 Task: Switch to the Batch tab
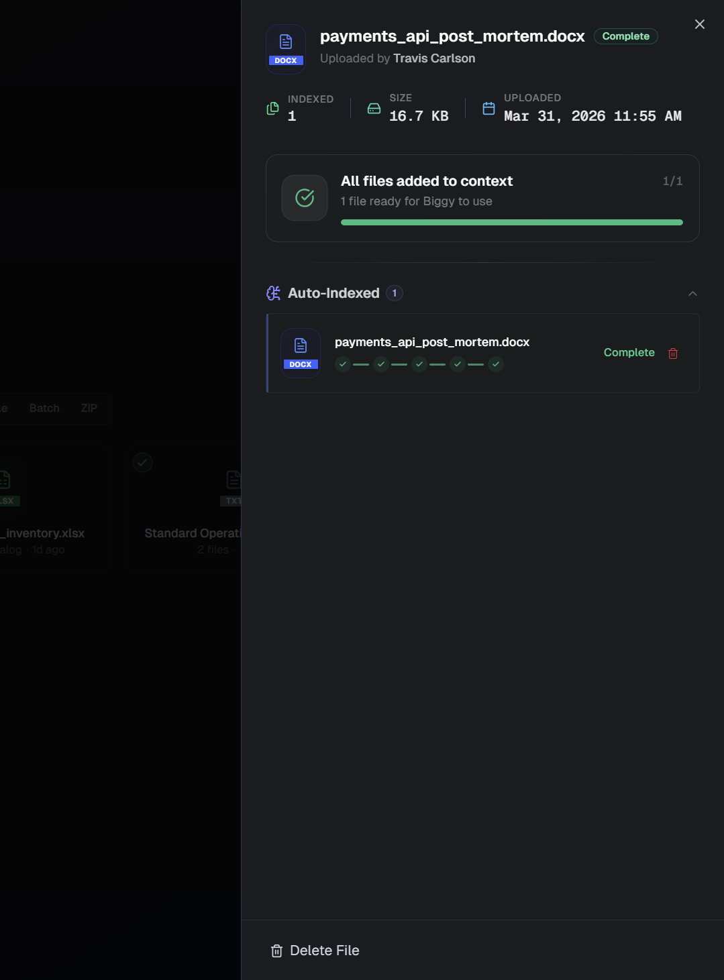(44, 408)
